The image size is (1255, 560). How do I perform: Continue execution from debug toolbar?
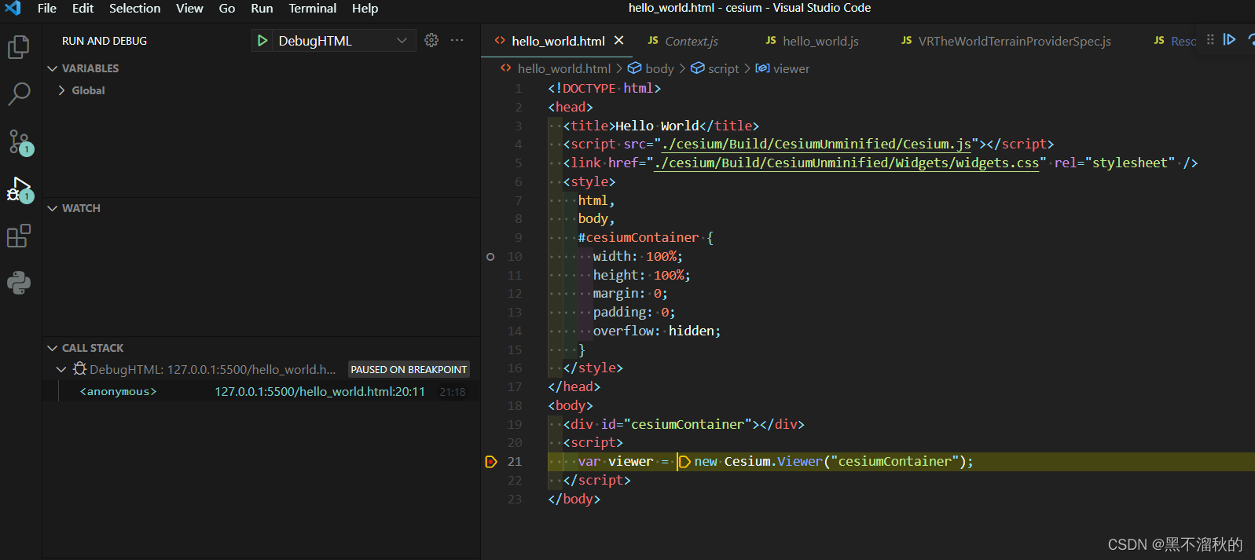click(1230, 39)
